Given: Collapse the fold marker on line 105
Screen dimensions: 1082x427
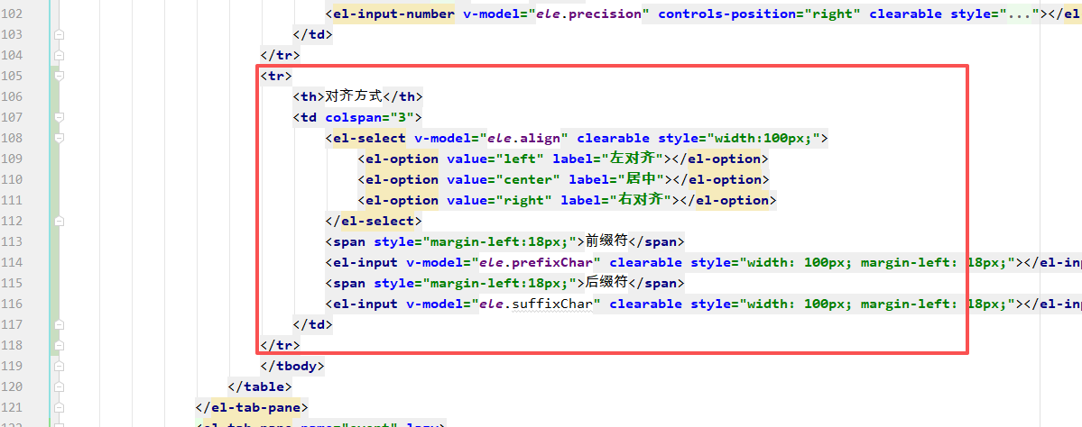Looking at the screenshot, I should (60, 76).
